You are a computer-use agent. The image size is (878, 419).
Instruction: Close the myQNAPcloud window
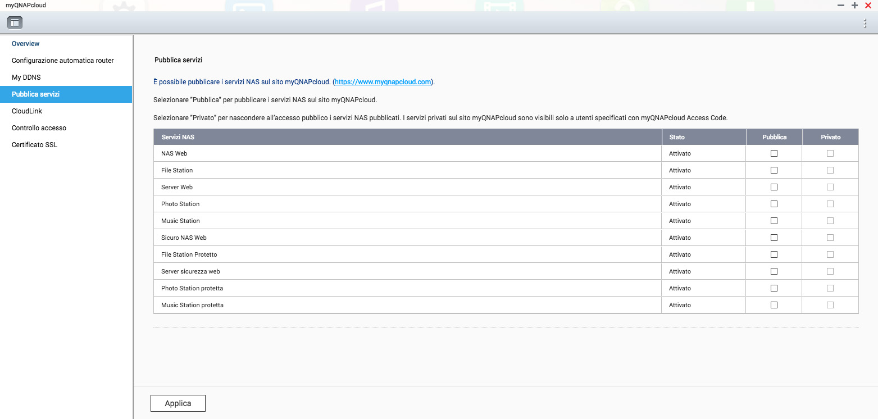868,5
